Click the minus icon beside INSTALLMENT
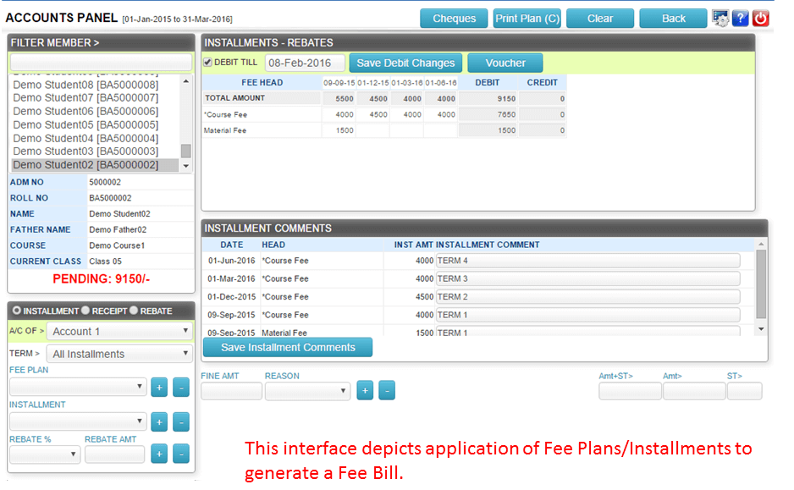The image size is (794, 490). click(180, 421)
